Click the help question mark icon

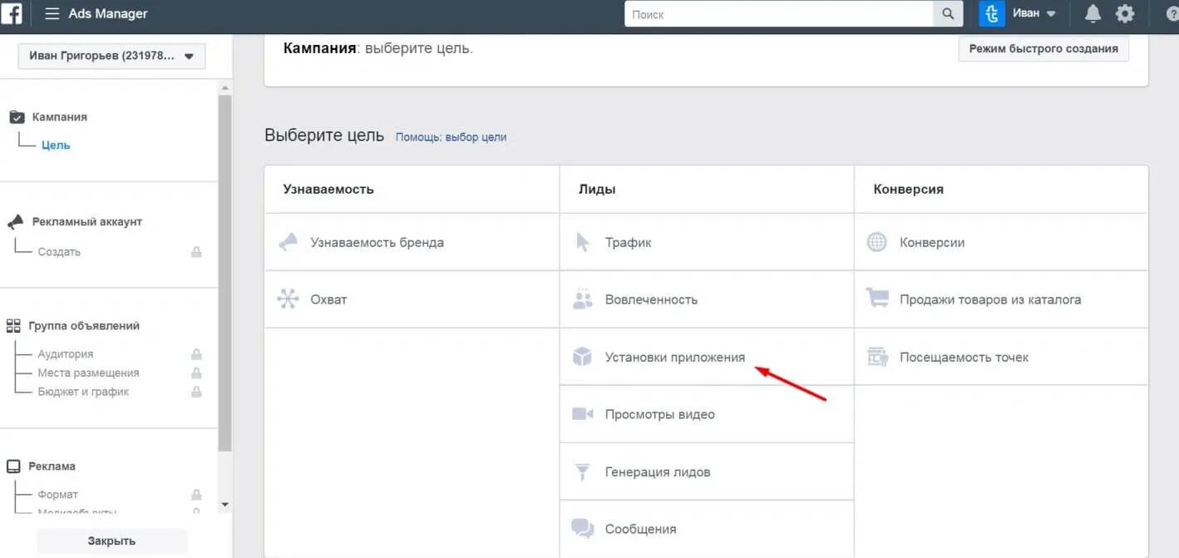tap(1172, 14)
